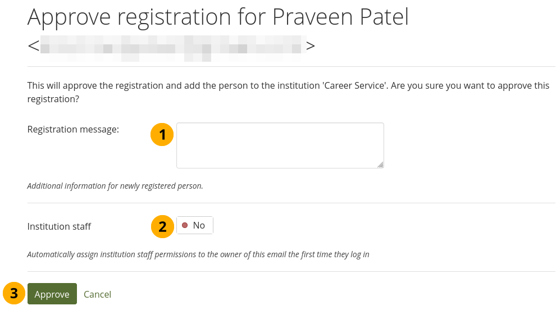Click the "Automatically assign institution staff permissions" help text

pos(198,254)
